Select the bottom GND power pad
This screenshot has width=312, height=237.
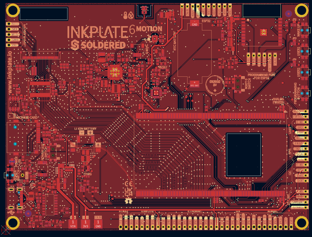pos(98,224)
